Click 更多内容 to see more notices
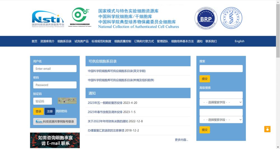Image resolution: width=280 pixels, height=149 pixels. [181, 140]
